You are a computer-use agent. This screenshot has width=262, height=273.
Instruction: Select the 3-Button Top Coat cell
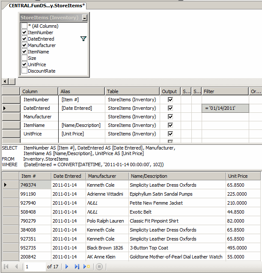point(177,248)
